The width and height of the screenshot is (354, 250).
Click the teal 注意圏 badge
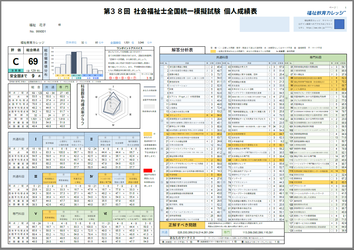[16, 71]
